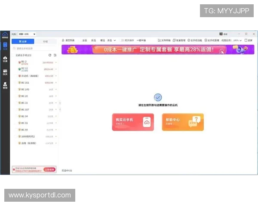Open the BC-88 row dropdown arrow

[x=56, y=130]
